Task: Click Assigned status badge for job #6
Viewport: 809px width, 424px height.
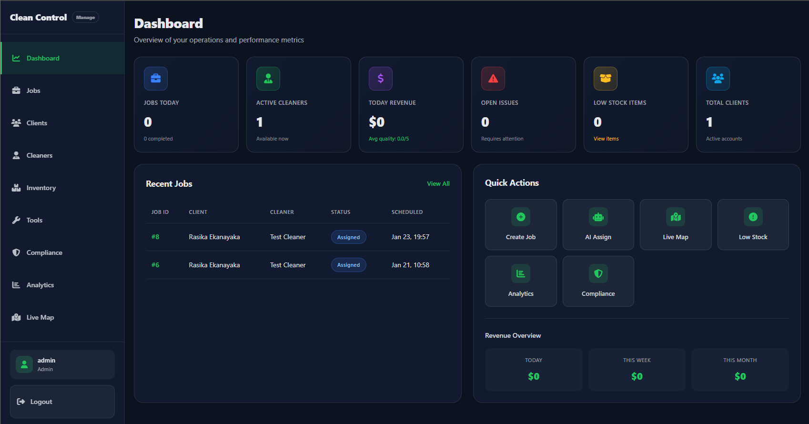Action: (x=349, y=265)
